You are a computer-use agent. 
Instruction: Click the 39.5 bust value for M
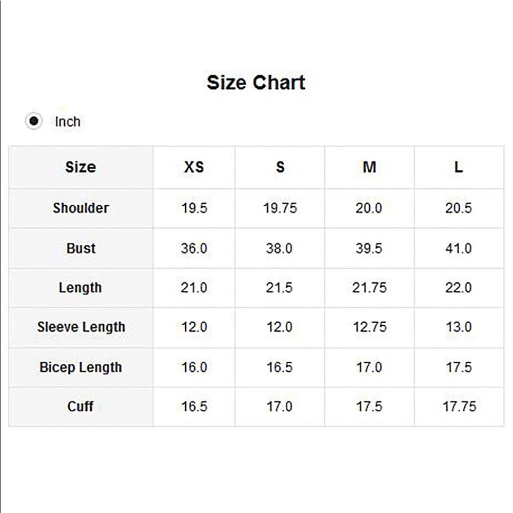click(x=369, y=248)
